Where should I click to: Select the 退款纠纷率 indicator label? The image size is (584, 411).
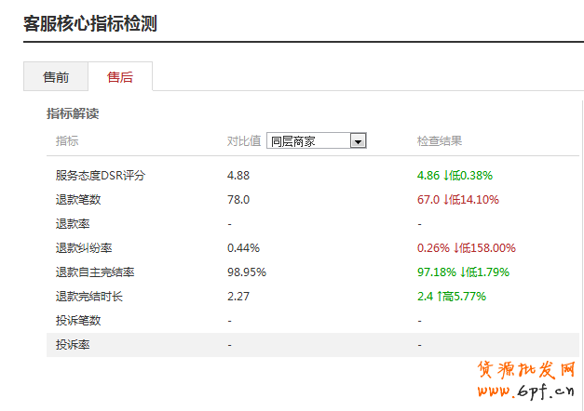[x=84, y=247]
